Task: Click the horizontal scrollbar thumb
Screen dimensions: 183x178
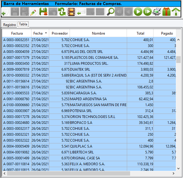Action: [x=69, y=174]
